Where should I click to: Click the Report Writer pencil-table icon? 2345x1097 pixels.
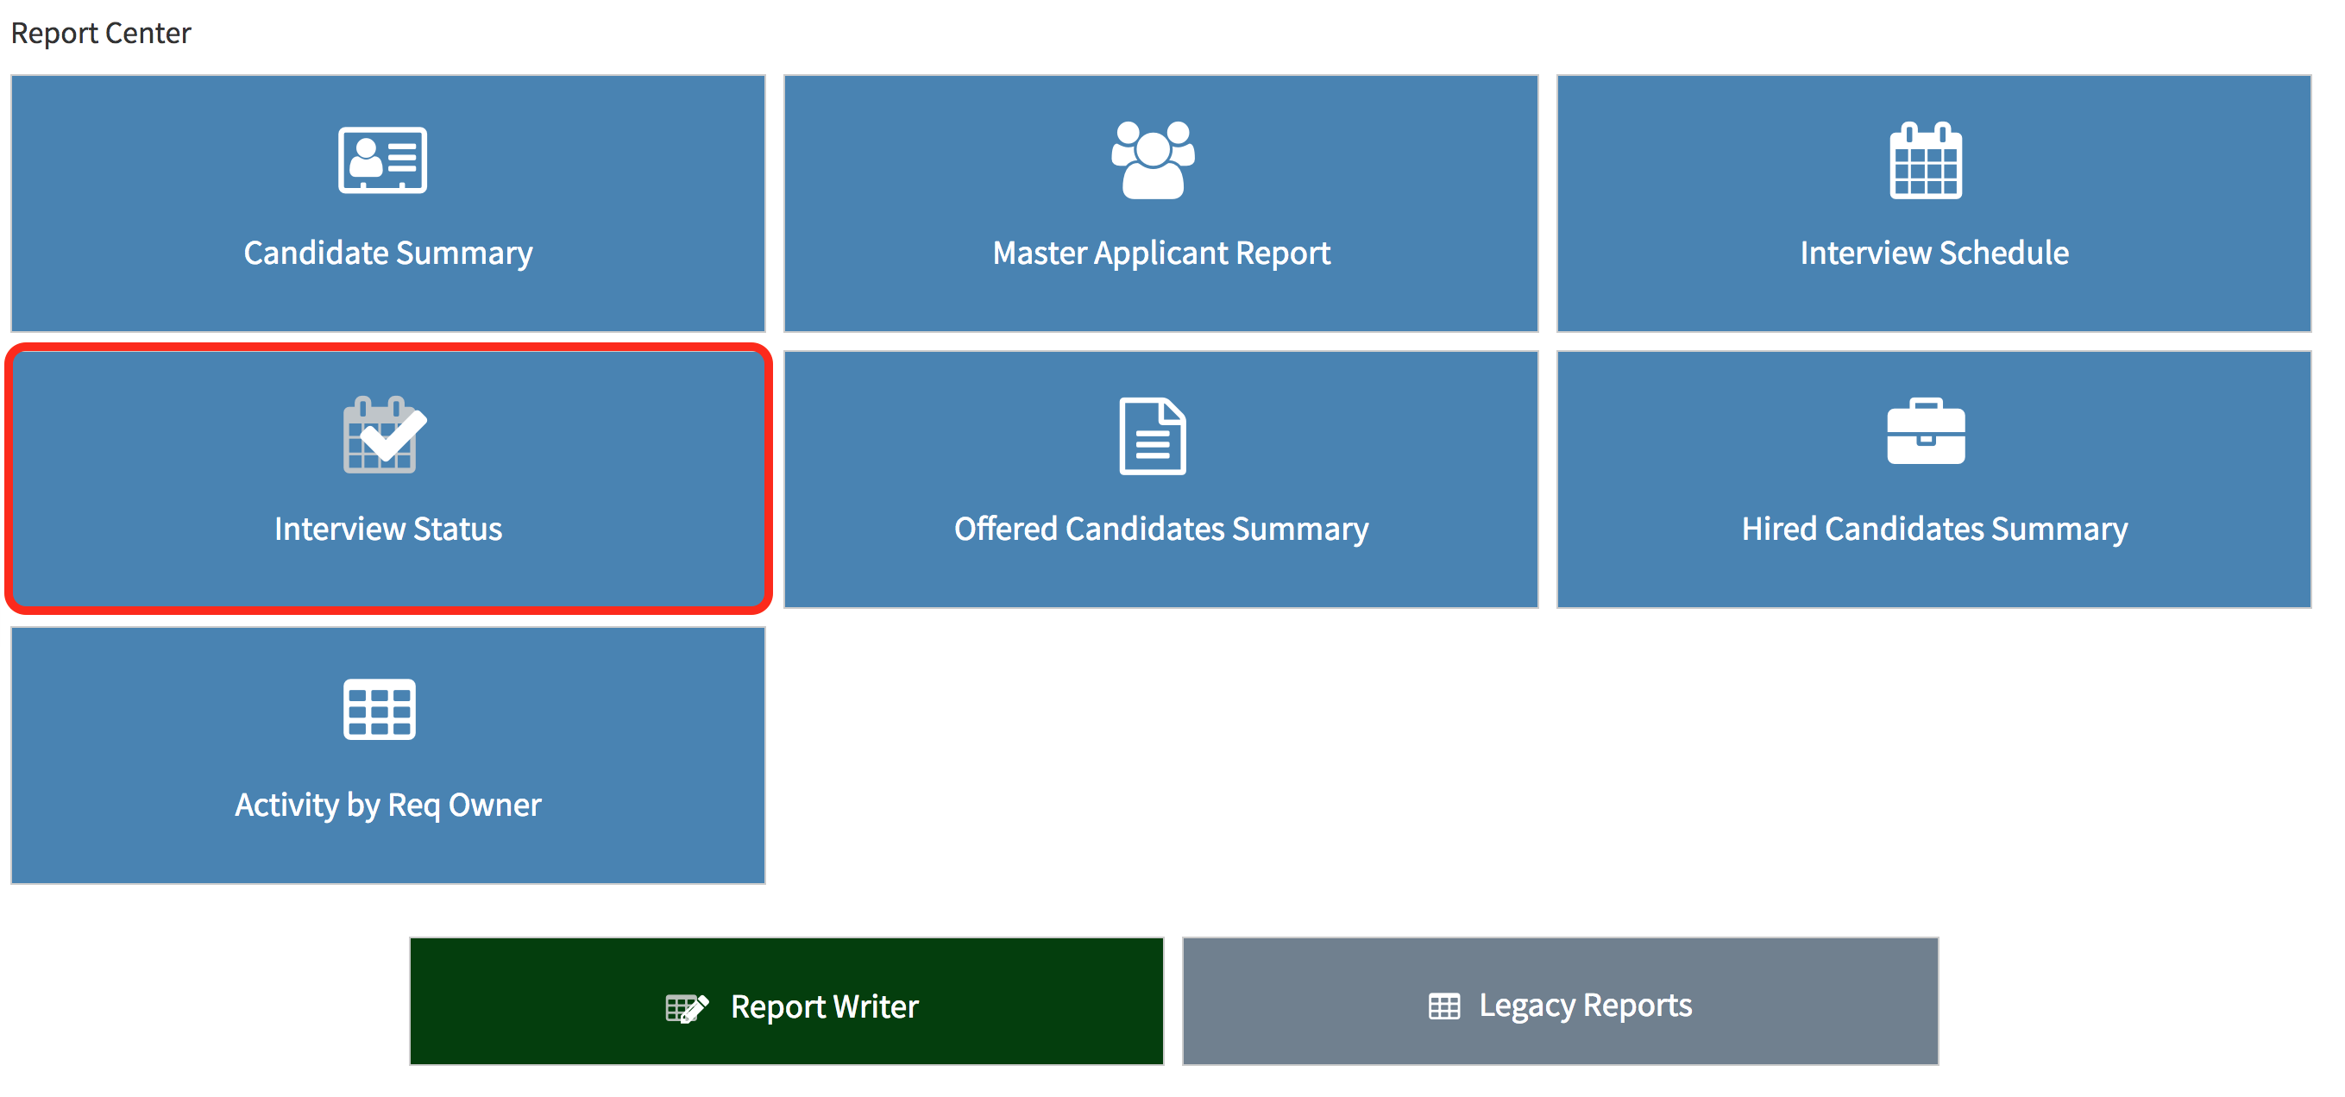click(x=687, y=1008)
